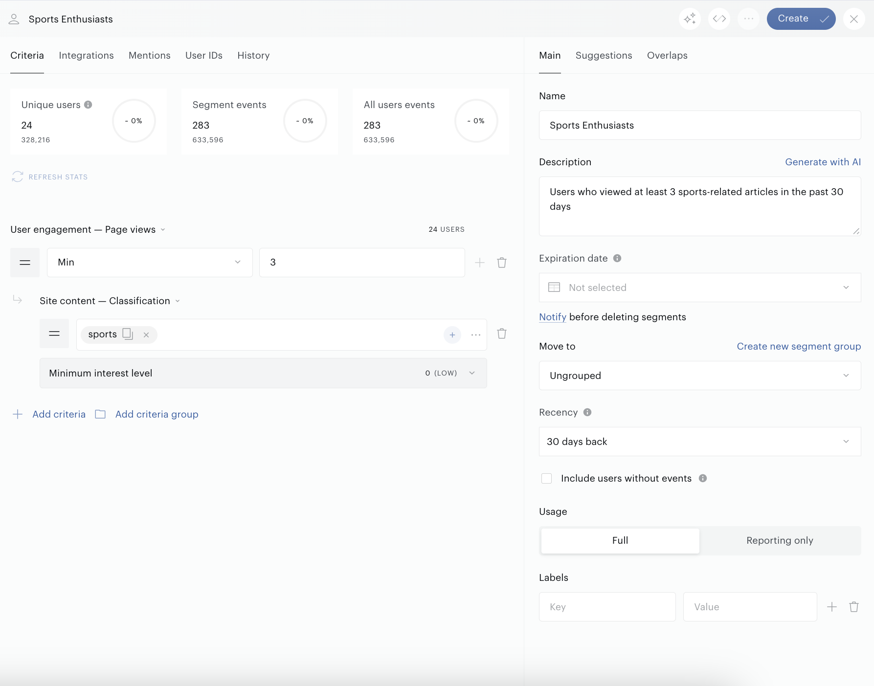Select Reporting only usage option
Image resolution: width=874 pixels, height=686 pixels.
tap(780, 540)
